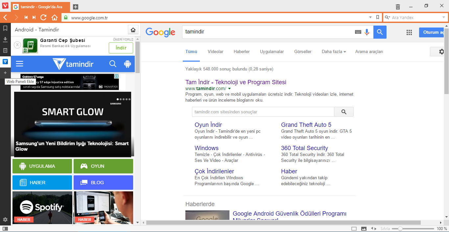
Task: Click Google voice search microphone icon
Action: 367,32
